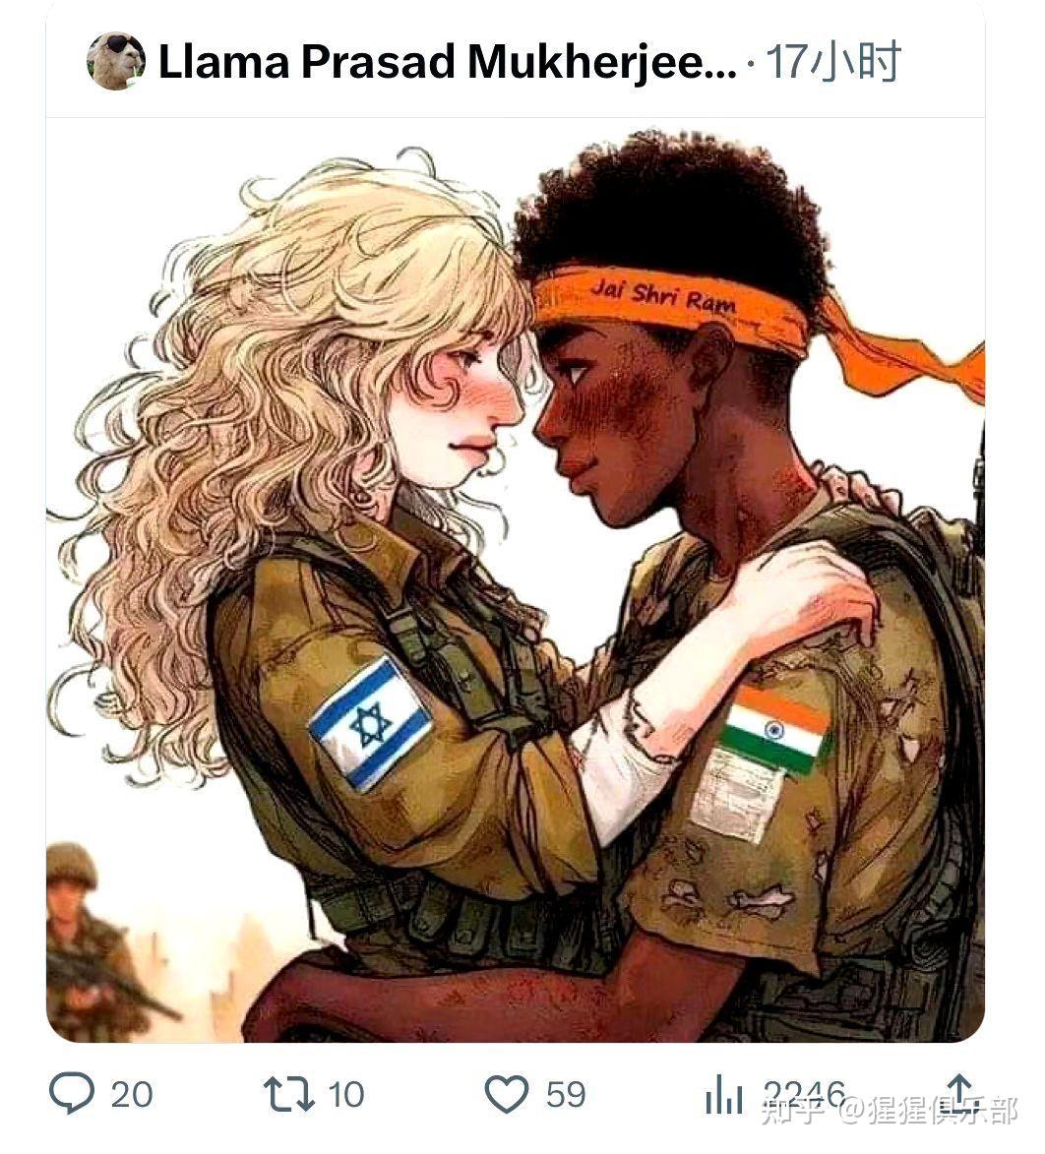Open Llama Prasad Mukherjee's profile name
The width and height of the screenshot is (1045, 1154).
tap(448, 62)
